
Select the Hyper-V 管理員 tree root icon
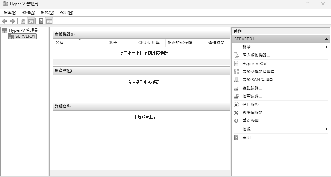5,30
